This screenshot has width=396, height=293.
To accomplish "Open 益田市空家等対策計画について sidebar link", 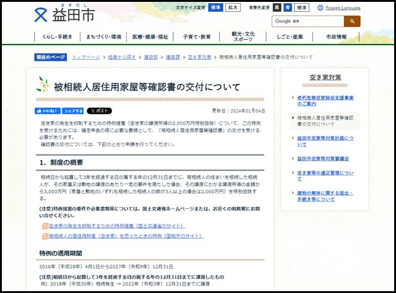I will [x=325, y=142].
